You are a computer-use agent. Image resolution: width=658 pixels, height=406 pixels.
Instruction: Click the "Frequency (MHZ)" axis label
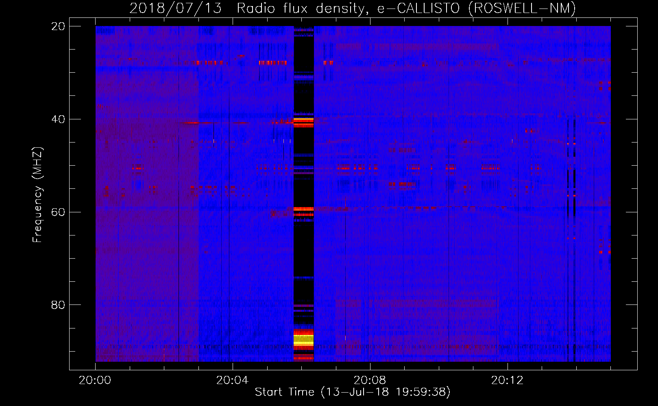pos(37,195)
